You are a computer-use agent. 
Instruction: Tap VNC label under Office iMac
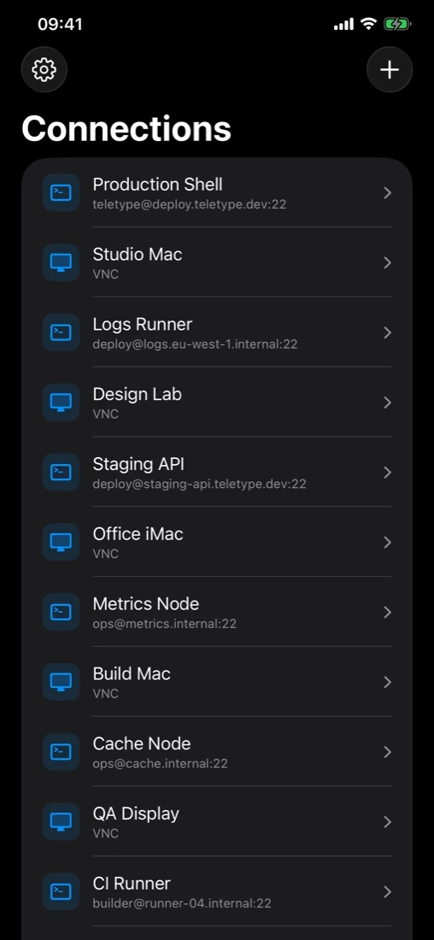[105, 554]
